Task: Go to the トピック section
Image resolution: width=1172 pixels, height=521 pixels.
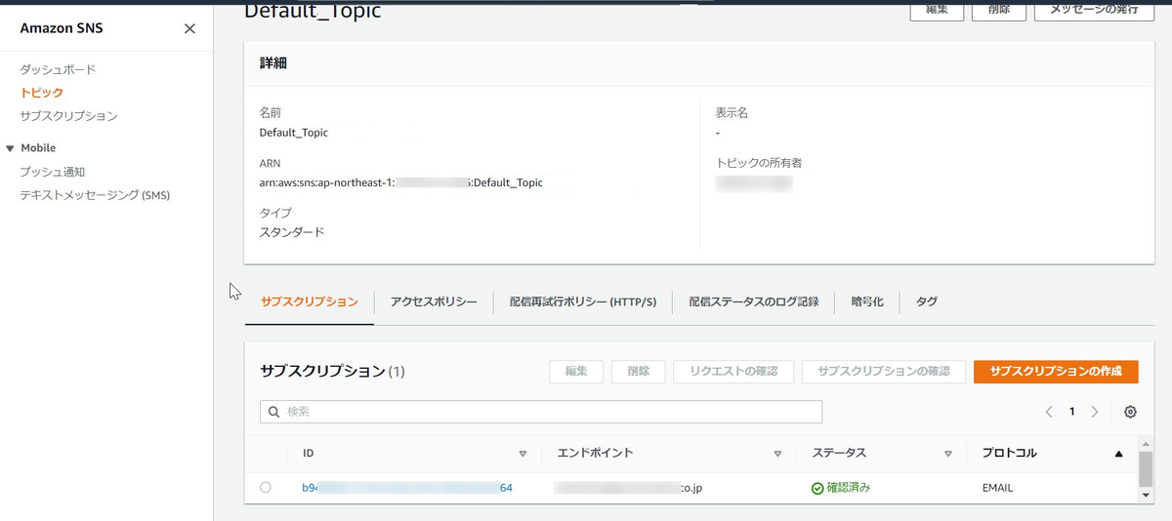Action: point(42,93)
